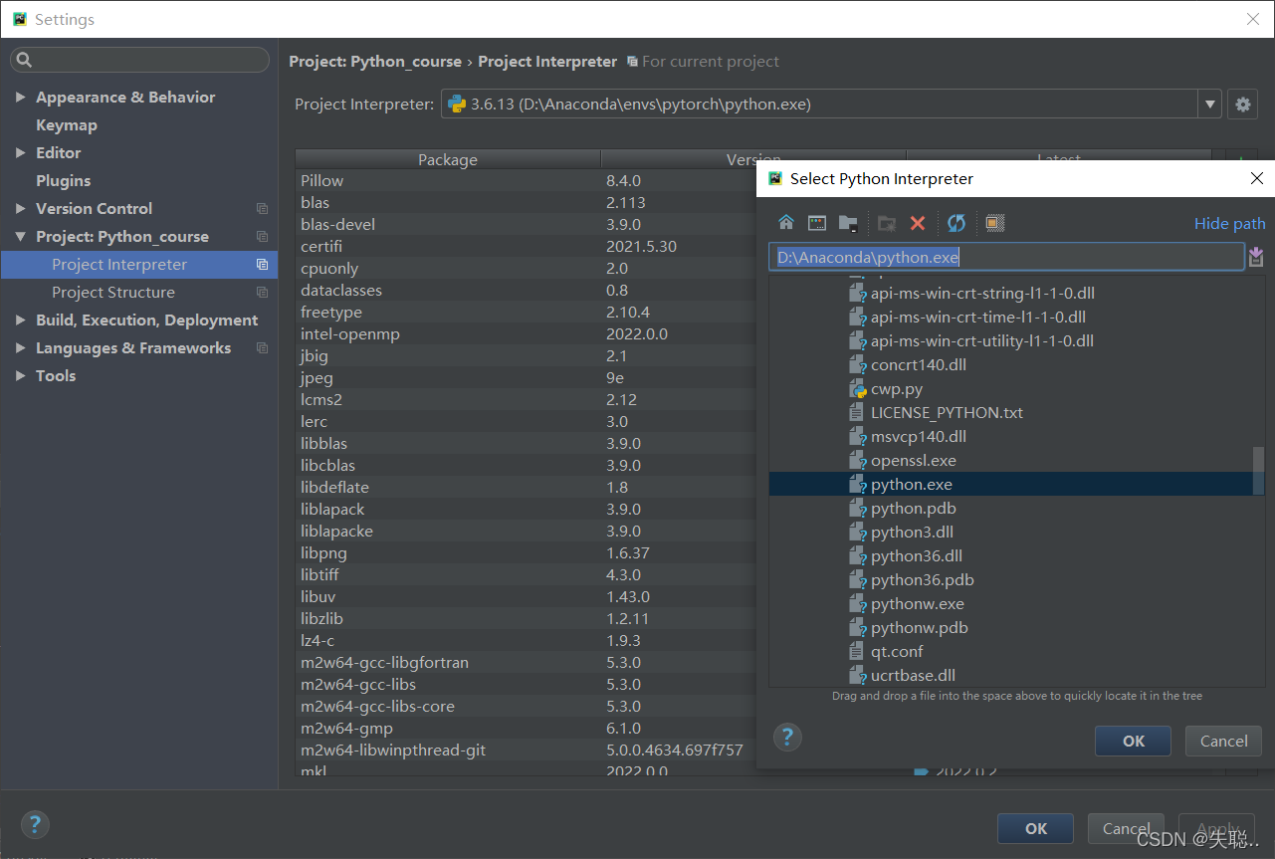Select the intel-openmp package row
The height and width of the screenshot is (859, 1275).
pos(528,334)
